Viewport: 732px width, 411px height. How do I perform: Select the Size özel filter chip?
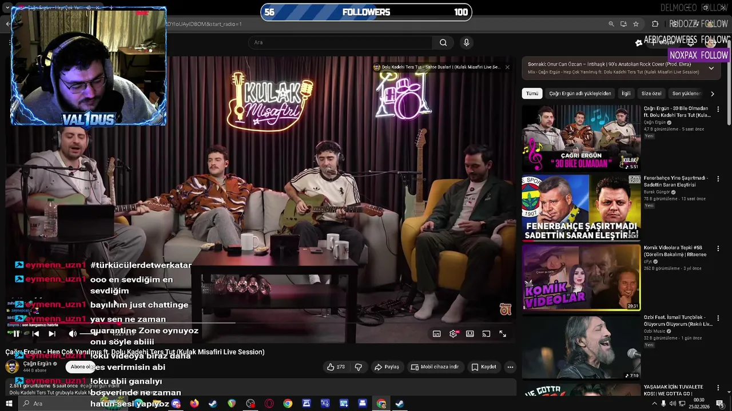click(x=651, y=94)
